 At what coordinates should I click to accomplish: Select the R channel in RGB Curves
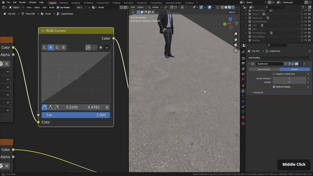click(51, 47)
